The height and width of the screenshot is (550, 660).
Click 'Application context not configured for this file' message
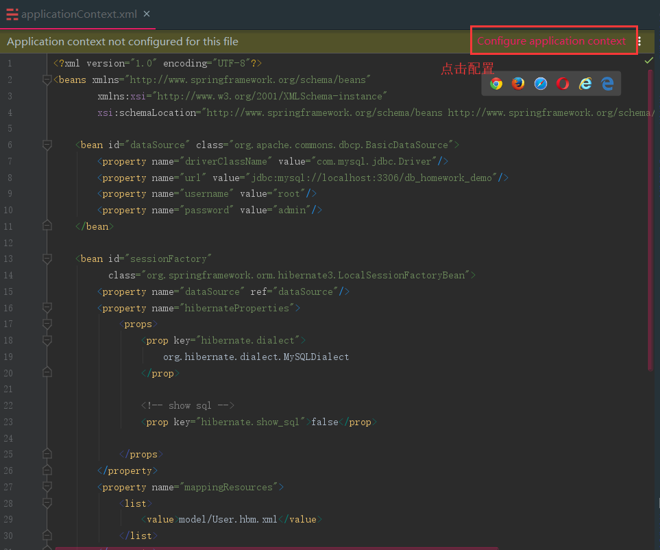123,42
